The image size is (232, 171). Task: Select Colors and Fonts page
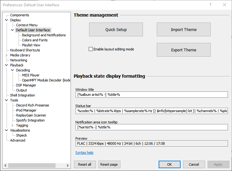click(x=34, y=40)
